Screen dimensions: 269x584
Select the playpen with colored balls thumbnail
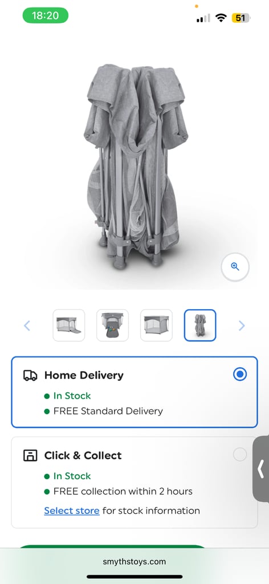coord(112,325)
